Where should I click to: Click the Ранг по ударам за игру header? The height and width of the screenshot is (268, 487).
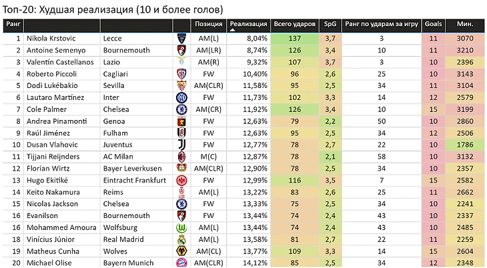pos(382,24)
